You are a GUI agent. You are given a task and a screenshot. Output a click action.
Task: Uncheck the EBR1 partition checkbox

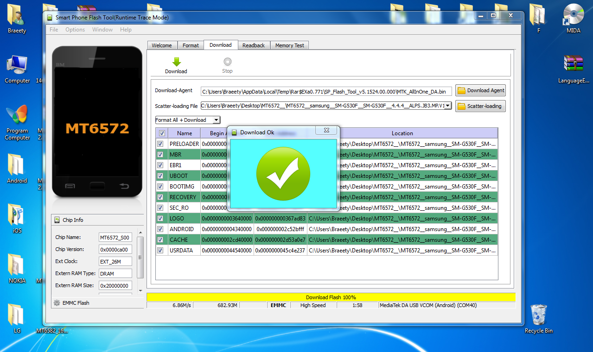point(160,165)
